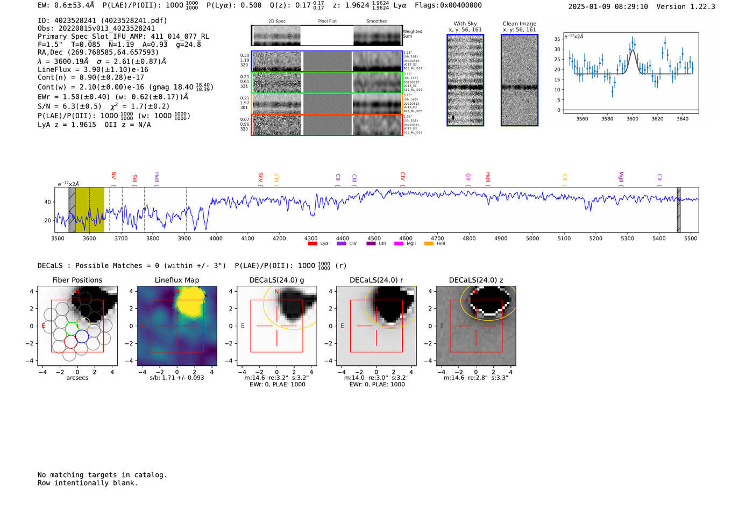Click the EW: 0.6±53.4Å header value
Screen dimensions: 753x512
(66, 5)
